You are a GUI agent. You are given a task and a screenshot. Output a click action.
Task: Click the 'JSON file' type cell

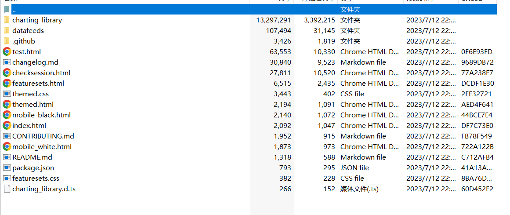354,168
